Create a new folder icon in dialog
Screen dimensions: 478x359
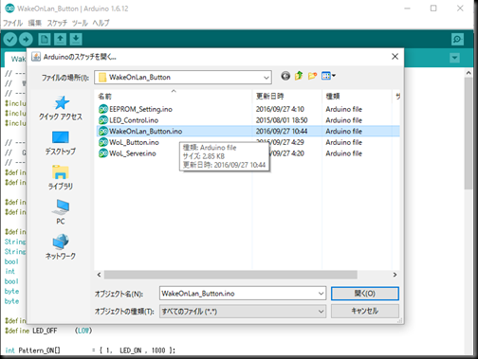tap(312, 76)
